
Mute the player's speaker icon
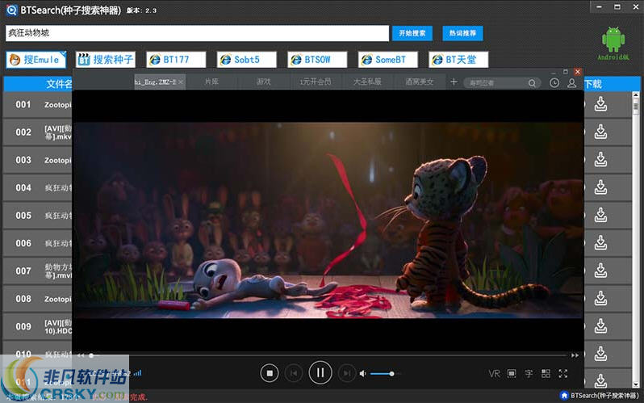[x=362, y=374]
